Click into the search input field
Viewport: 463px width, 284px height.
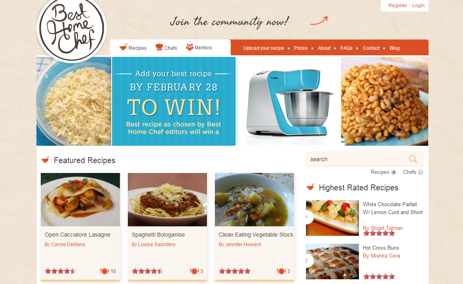point(357,160)
